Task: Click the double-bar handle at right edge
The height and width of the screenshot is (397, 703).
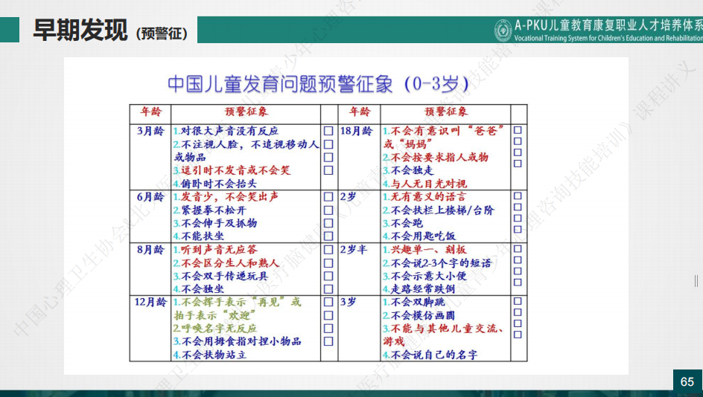Action: coord(696,280)
